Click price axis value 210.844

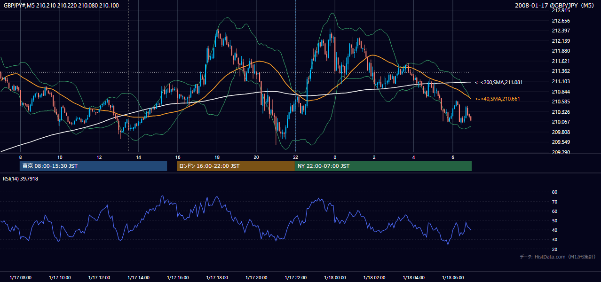click(561, 92)
